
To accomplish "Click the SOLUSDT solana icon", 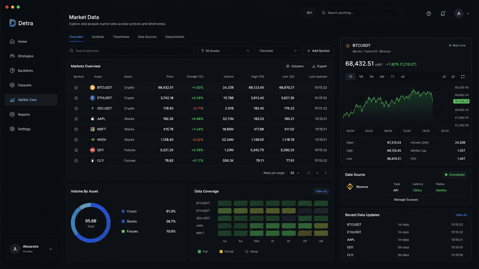I will [x=92, y=108].
